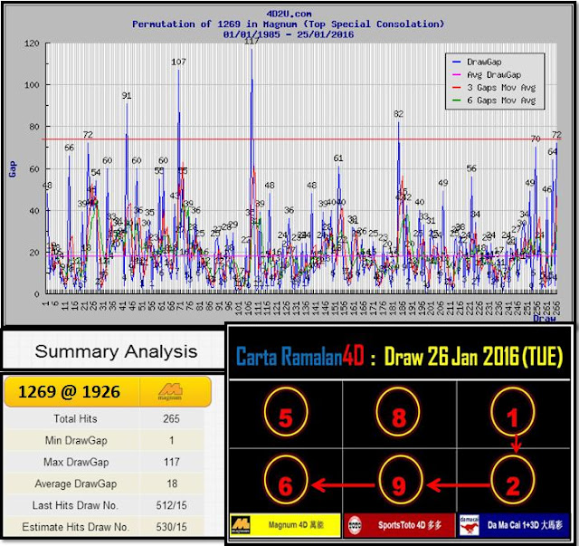Click the green 6 Gaps Mov Avg swatch

tap(457, 101)
